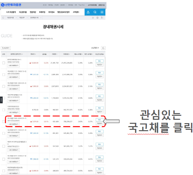Screen dimensions: 193x175
Task: Click the -0.15% change rate cell
Action: pos(46,159)
